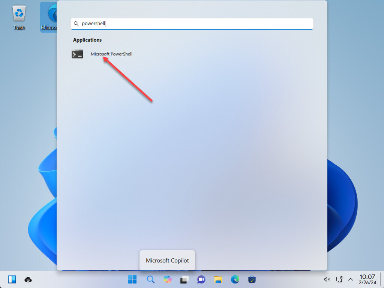Click the cloud icon with question mark
The image size is (384, 288).
coord(28,279)
